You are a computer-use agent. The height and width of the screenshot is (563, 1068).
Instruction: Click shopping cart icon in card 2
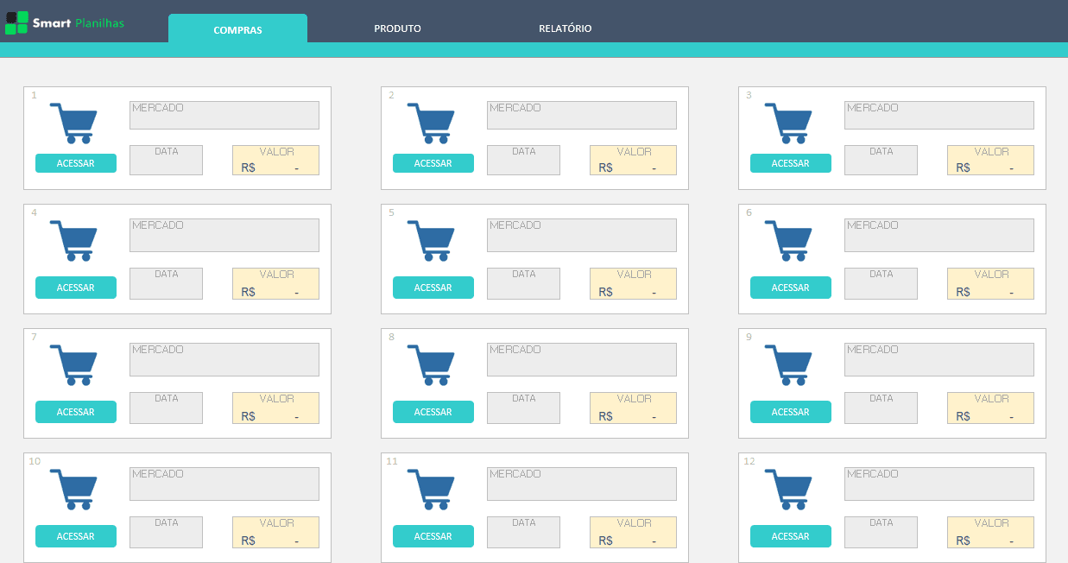coord(431,123)
